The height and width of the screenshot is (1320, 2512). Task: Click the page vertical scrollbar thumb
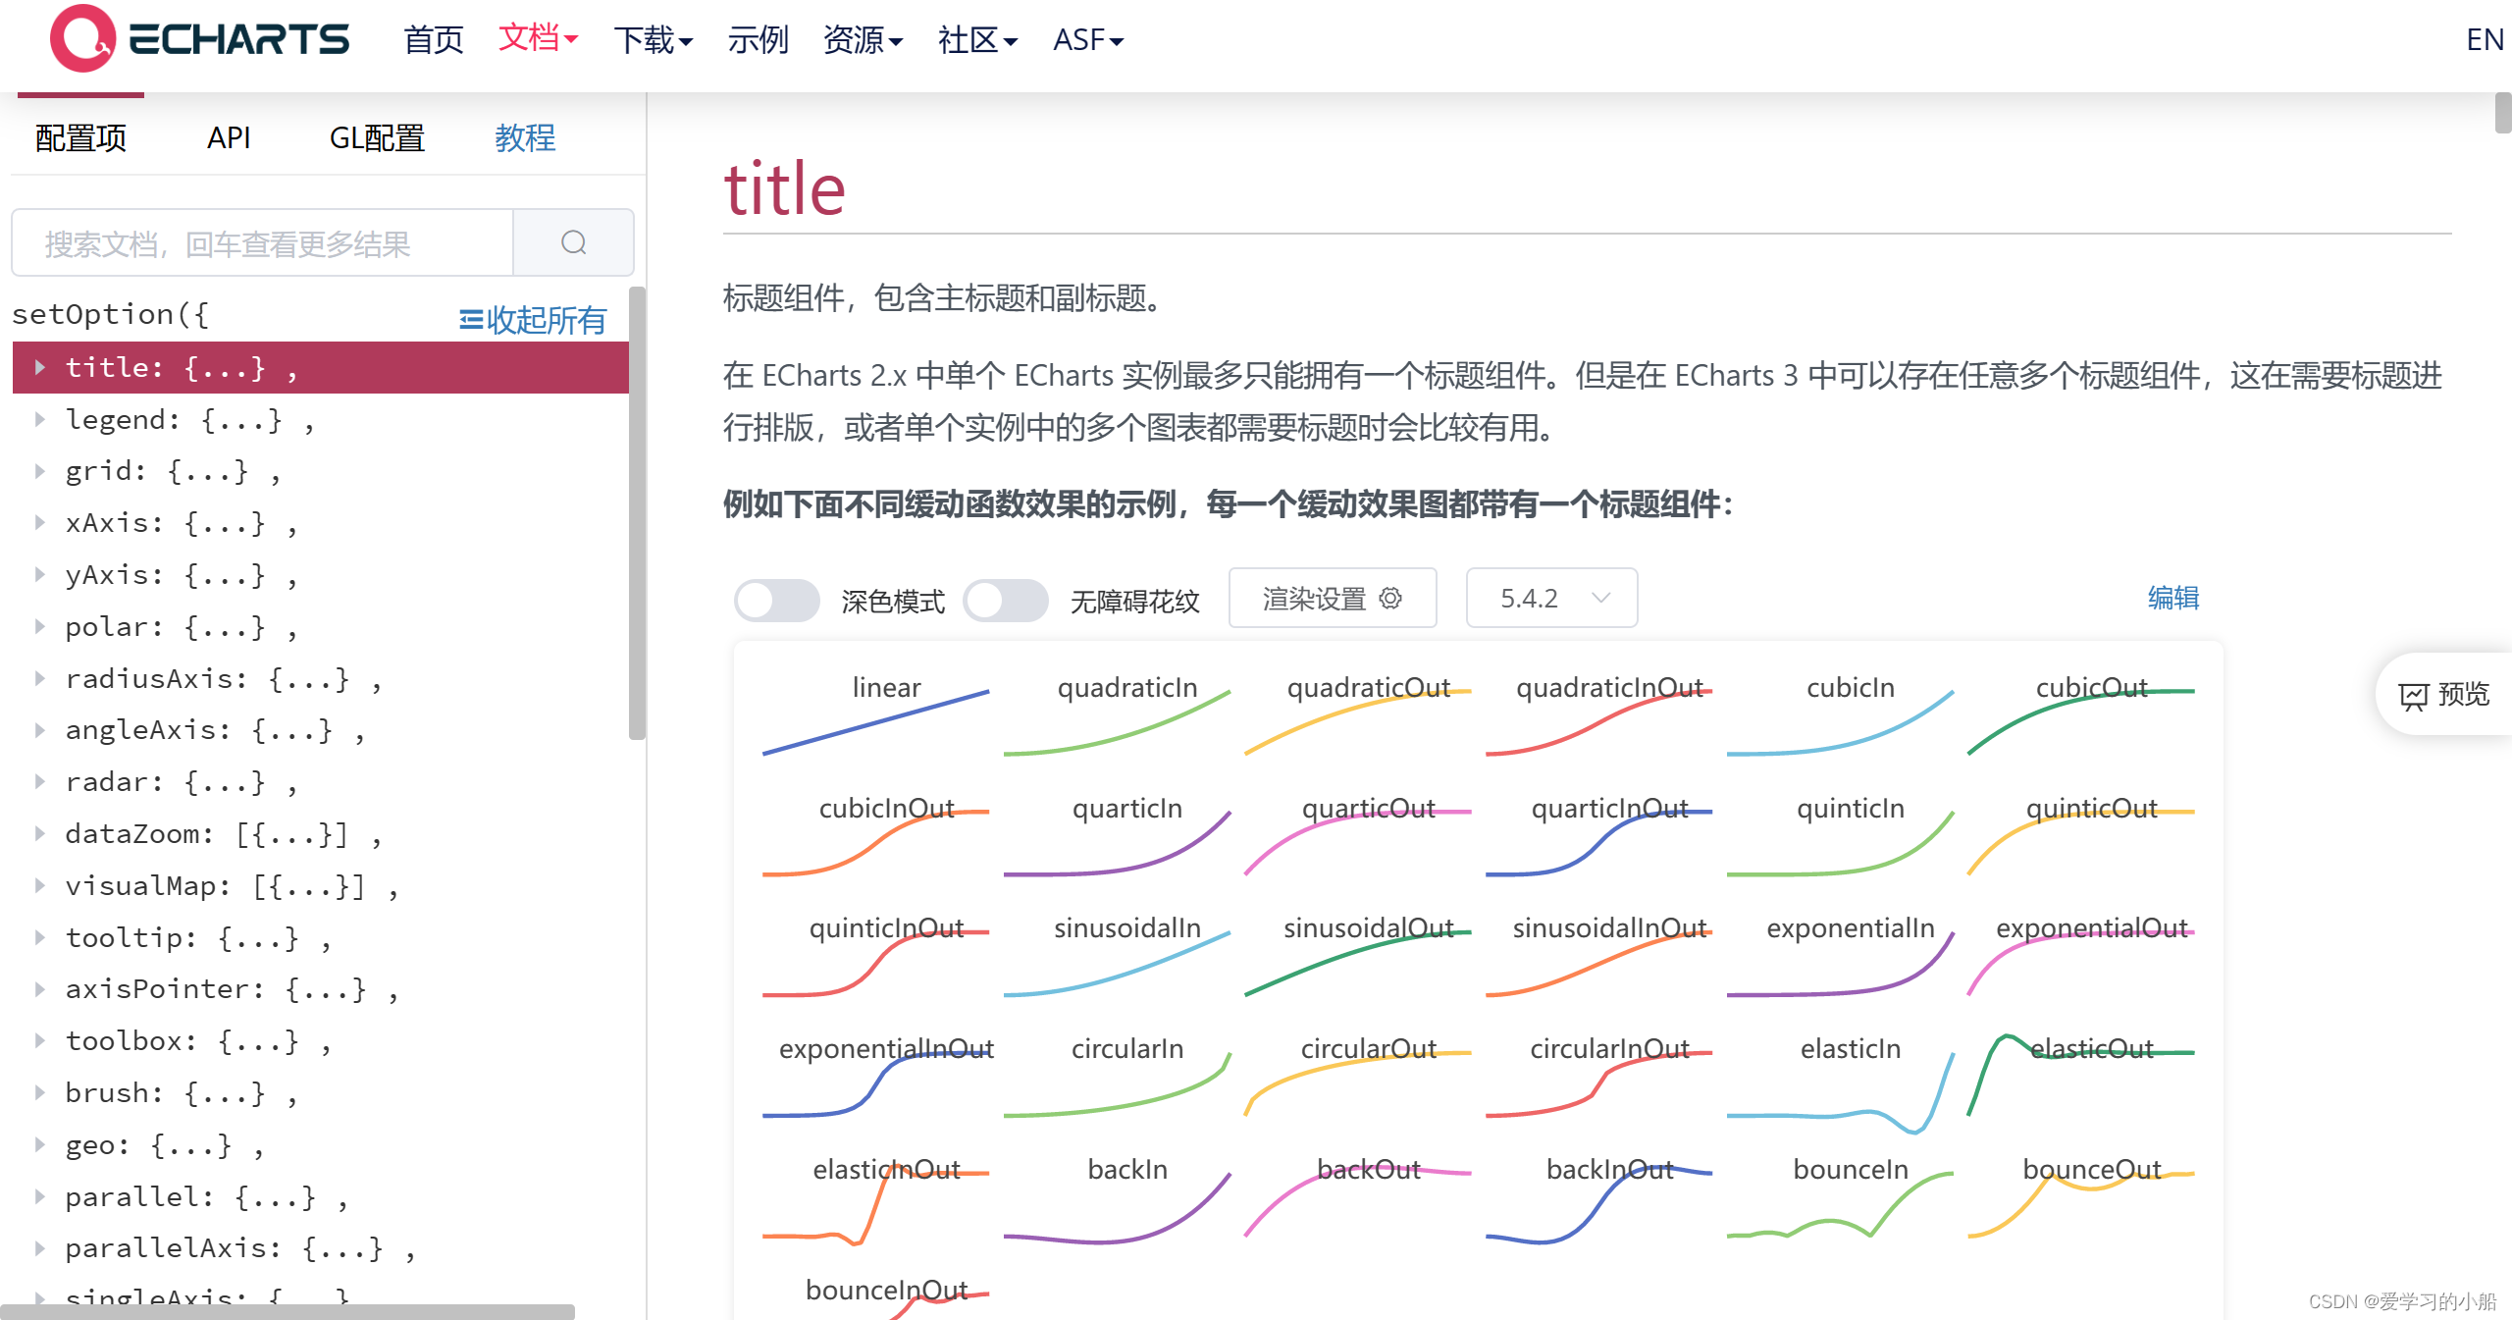click(x=2503, y=112)
